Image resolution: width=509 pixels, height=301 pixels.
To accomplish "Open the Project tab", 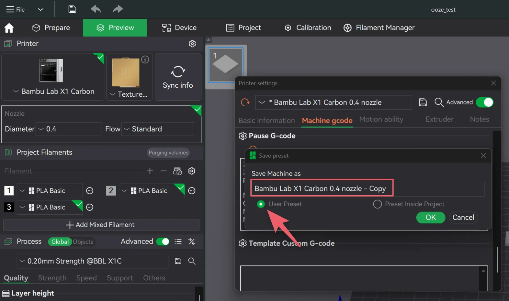I will point(243,28).
